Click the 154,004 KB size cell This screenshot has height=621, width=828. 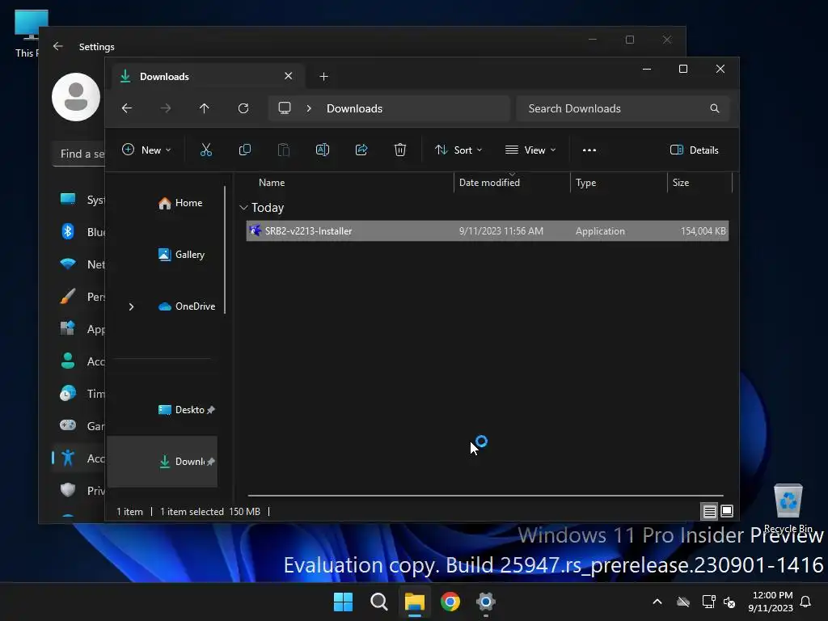pos(703,230)
